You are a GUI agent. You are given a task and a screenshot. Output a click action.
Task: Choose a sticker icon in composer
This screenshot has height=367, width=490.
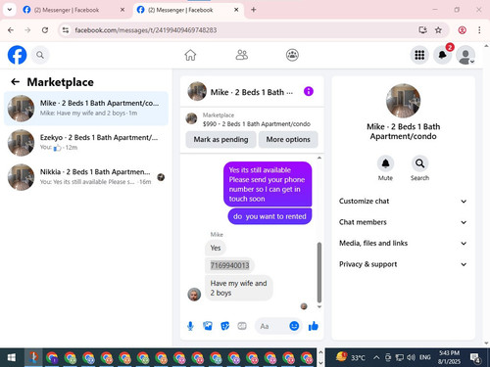[x=224, y=326]
